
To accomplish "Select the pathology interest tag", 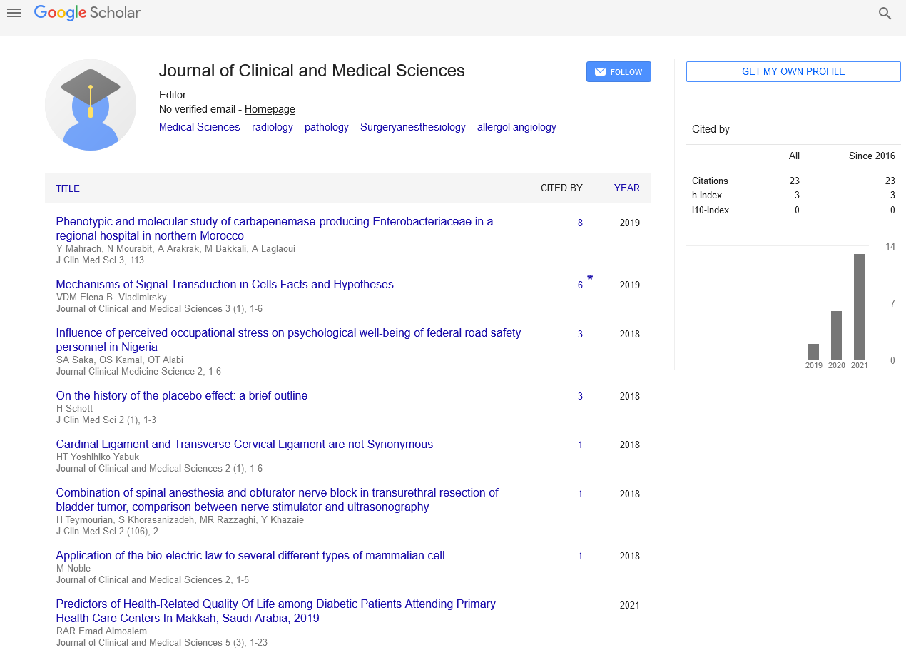I will [326, 127].
